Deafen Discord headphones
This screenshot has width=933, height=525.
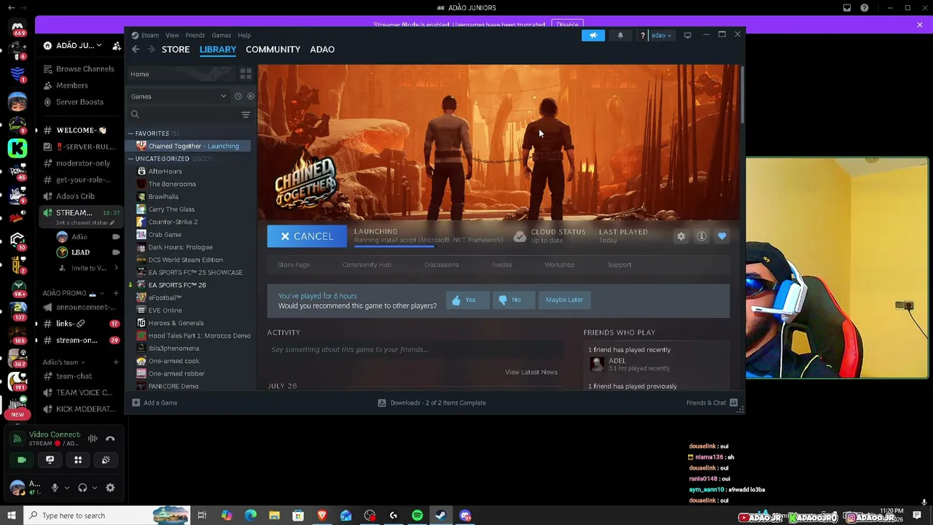(x=82, y=488)
